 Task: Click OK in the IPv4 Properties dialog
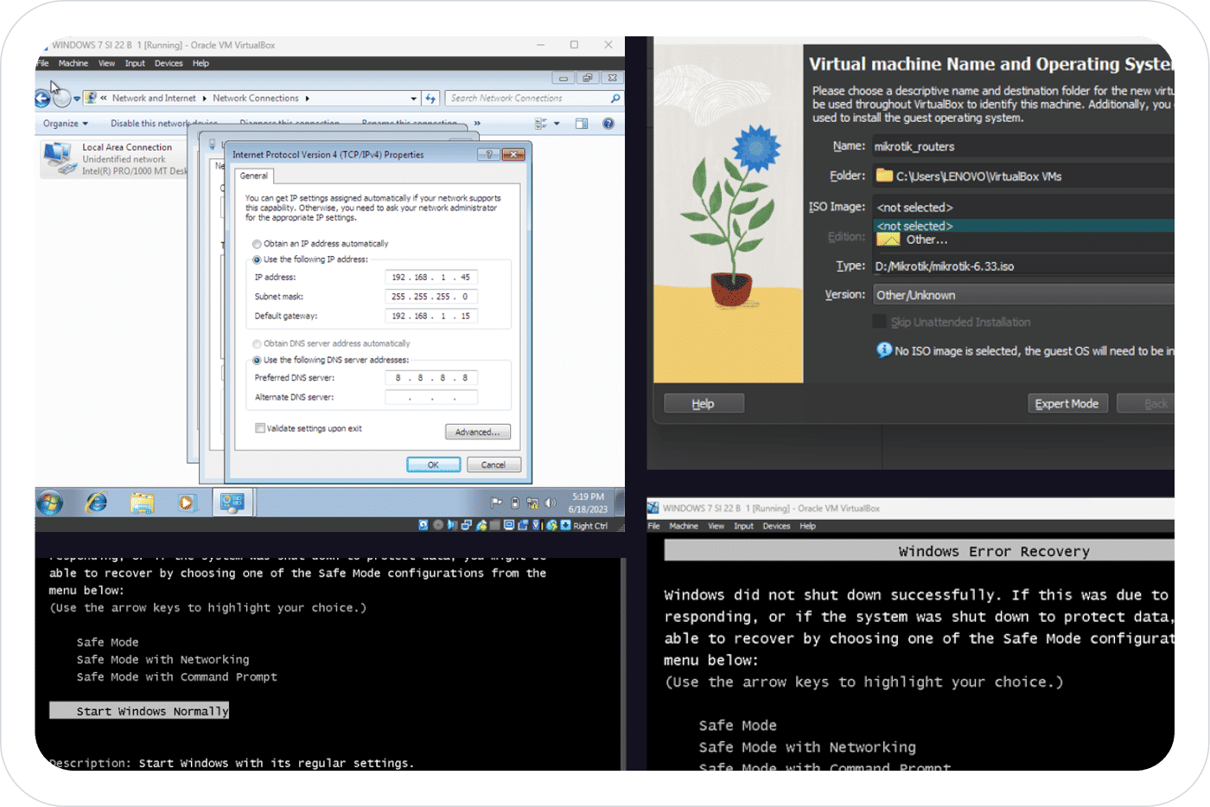tap(434, 464)
